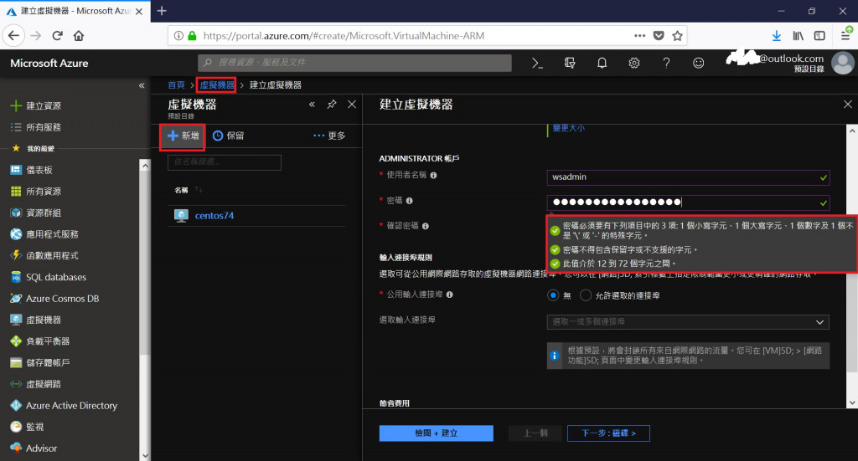Click the info icon beside 確認密碼
The height and width of the screenshot is (461, 858).
pos(425,226)
